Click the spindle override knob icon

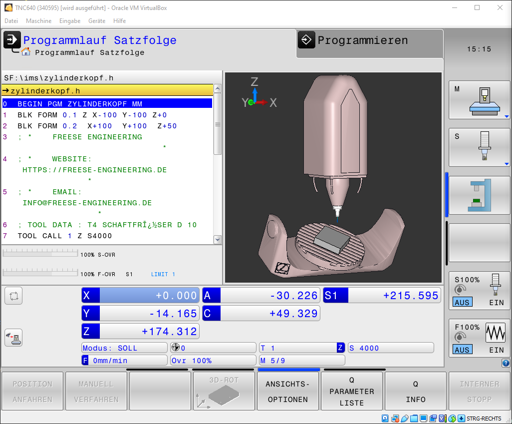460,289
